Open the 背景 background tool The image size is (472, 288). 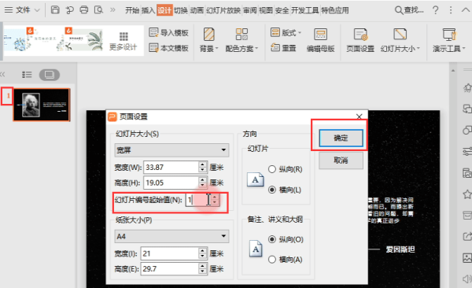coord(208,40)
